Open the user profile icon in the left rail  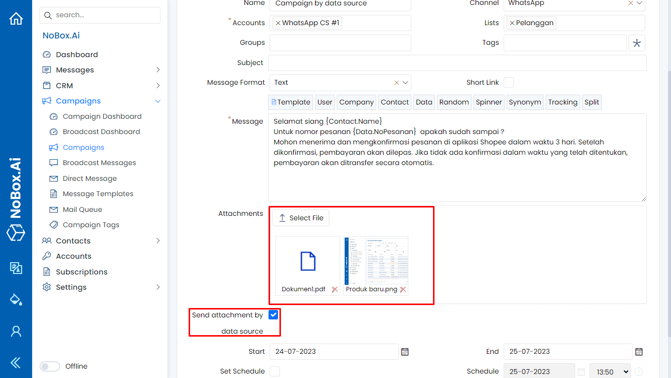16,331
